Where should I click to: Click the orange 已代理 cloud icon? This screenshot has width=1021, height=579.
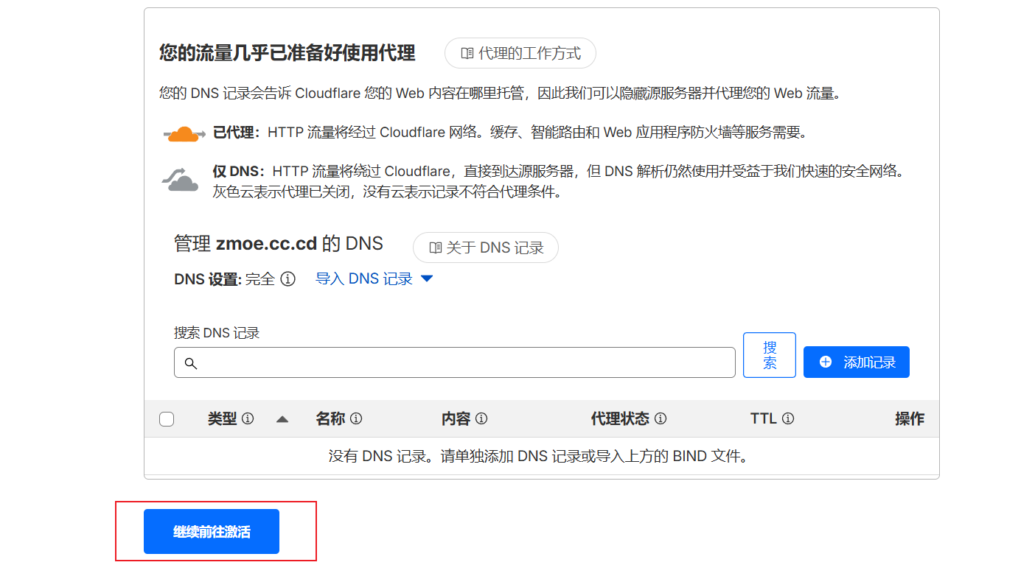pos(183,134)
